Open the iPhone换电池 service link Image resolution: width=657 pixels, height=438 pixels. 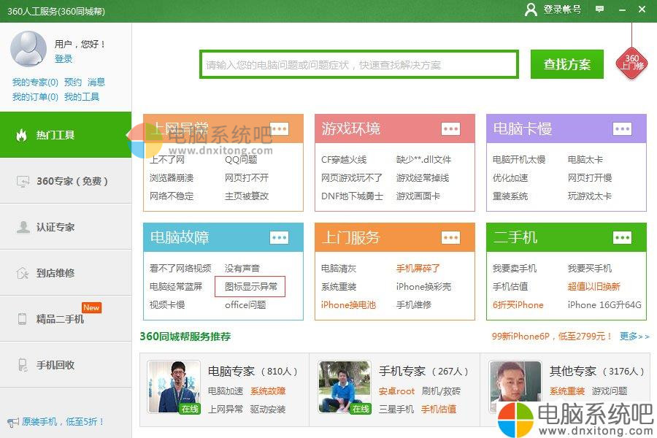348,304
